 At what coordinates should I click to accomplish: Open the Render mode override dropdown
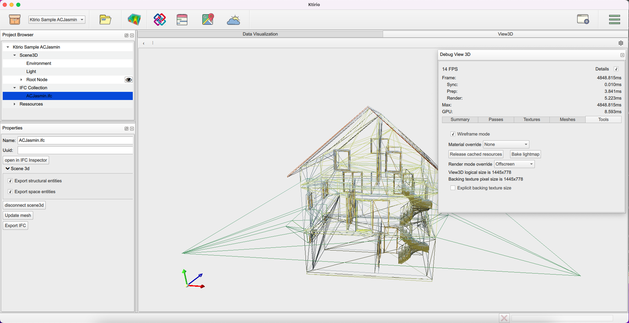click(x=514, y=164)
